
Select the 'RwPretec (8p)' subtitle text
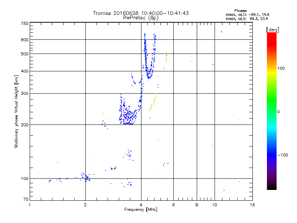click(141, 18)
